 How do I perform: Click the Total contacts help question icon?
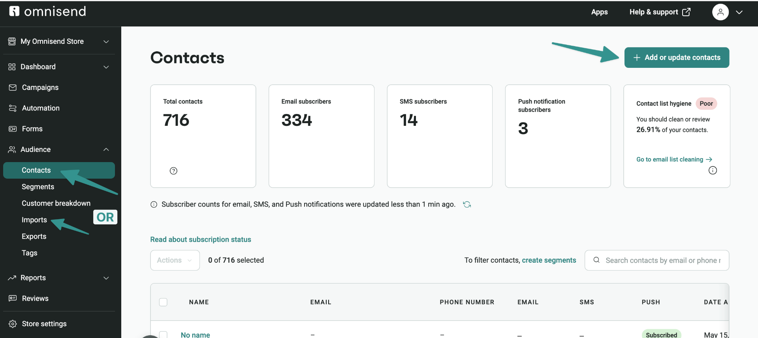(x=173, y=171)
